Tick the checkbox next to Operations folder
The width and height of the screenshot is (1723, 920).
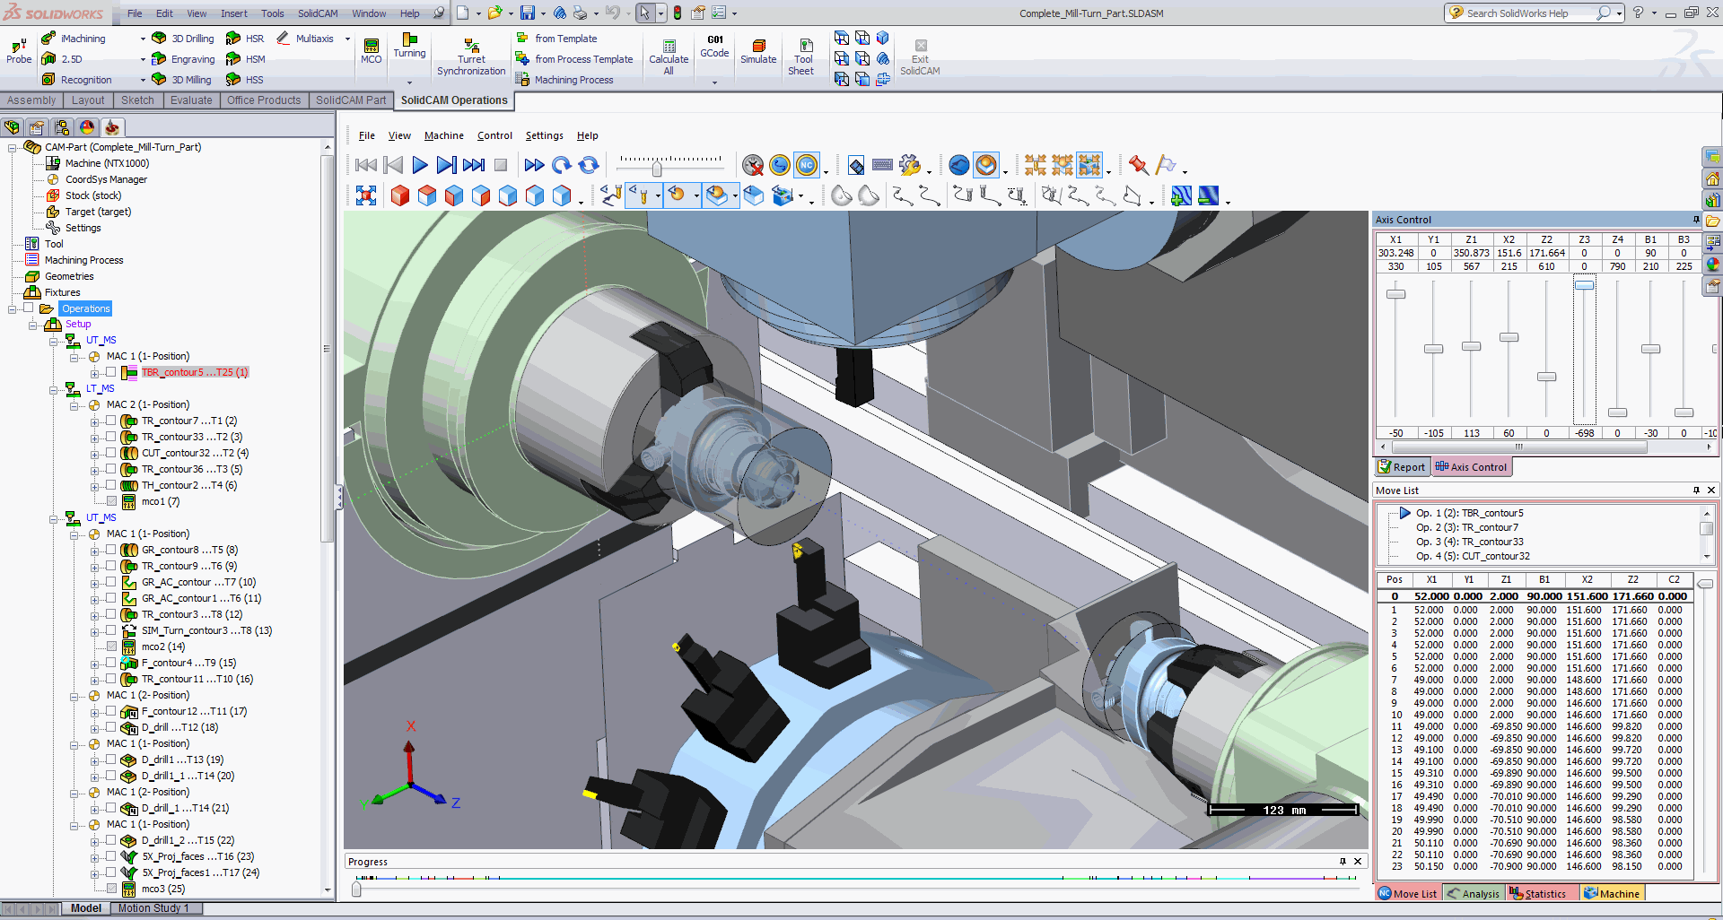tap(29, 308)
